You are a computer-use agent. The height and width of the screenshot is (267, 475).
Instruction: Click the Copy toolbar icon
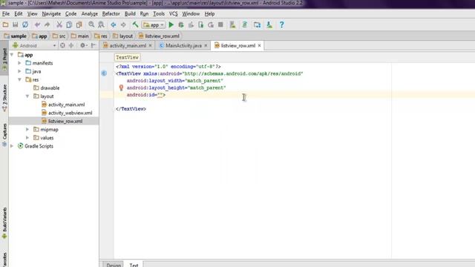pos(69,24)
